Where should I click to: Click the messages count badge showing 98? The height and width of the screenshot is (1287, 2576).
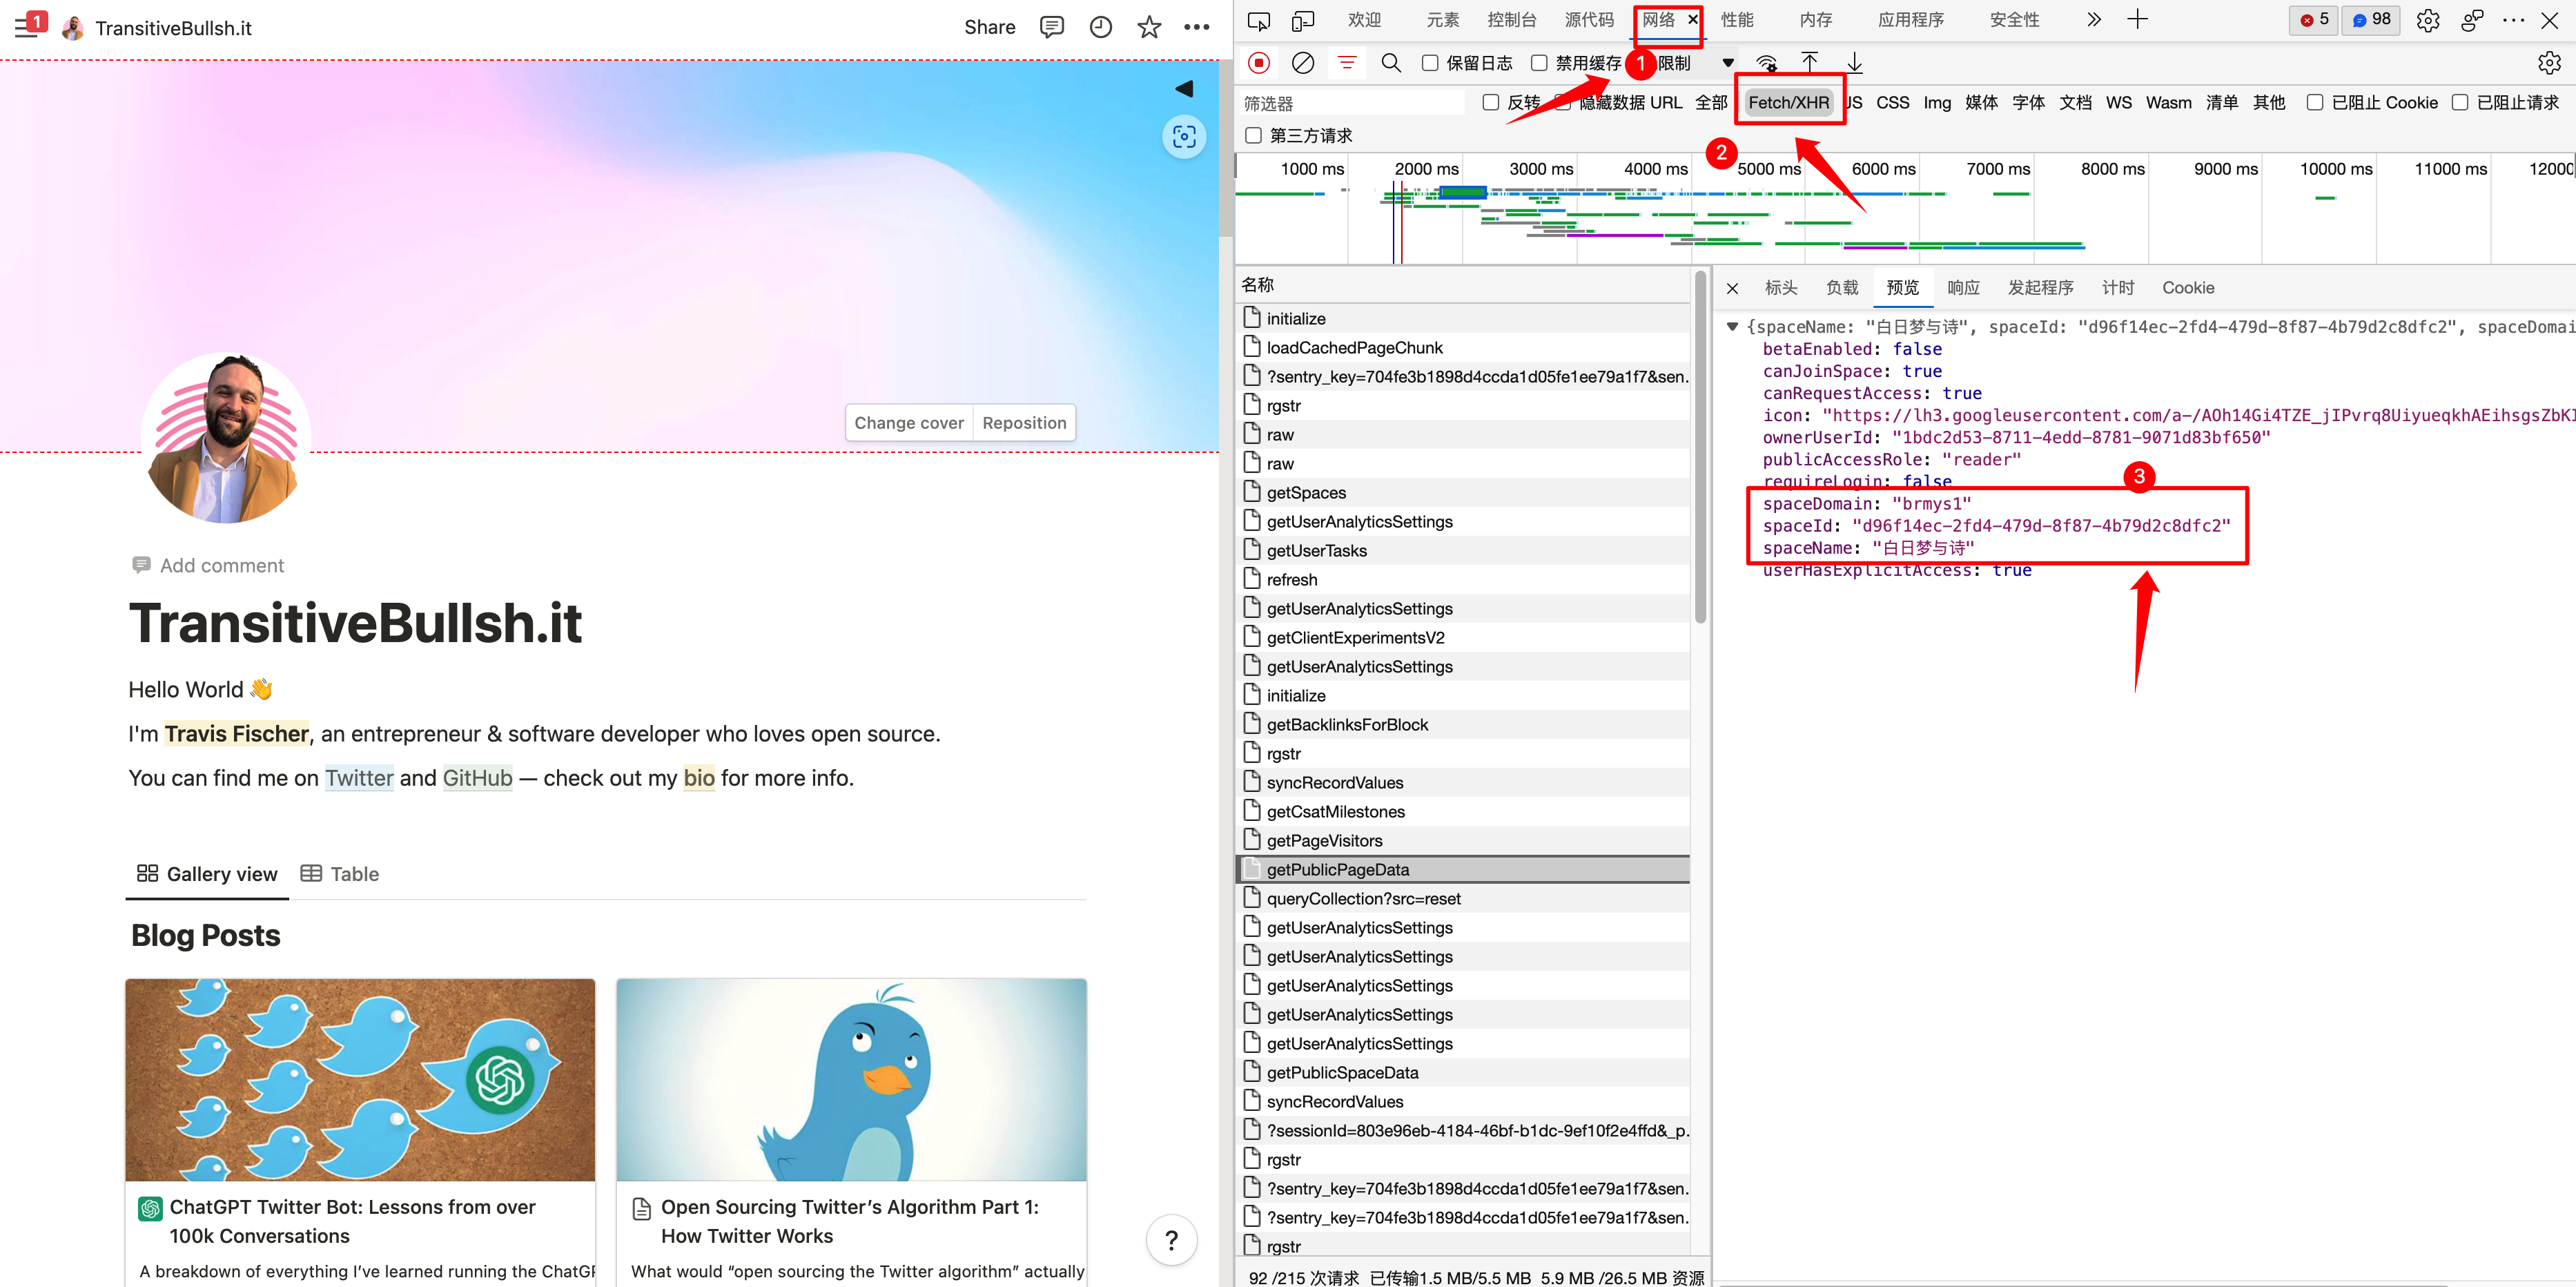coord(2371,20)
